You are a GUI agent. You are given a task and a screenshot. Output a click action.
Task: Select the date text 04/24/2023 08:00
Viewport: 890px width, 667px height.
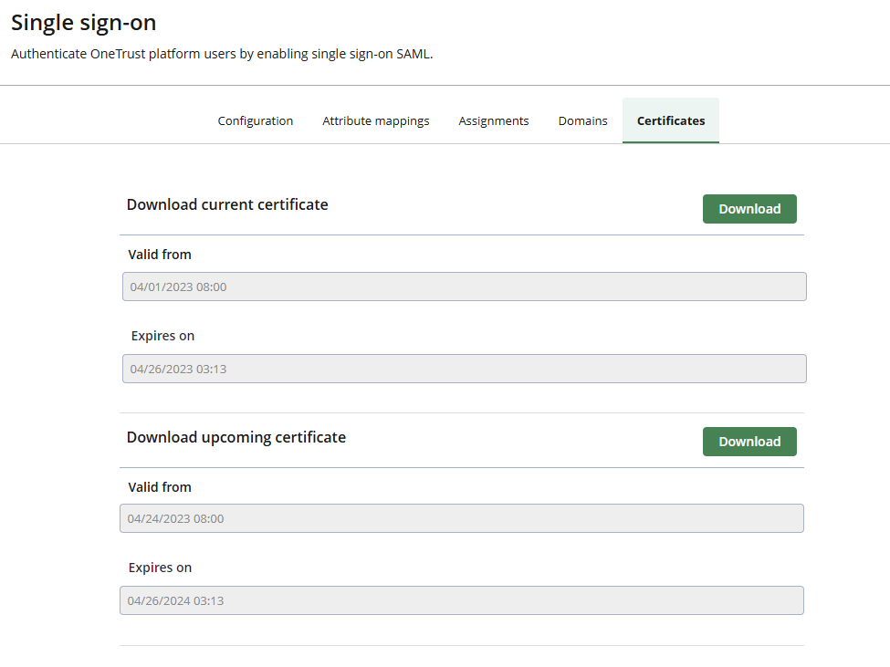coord(178,517)
